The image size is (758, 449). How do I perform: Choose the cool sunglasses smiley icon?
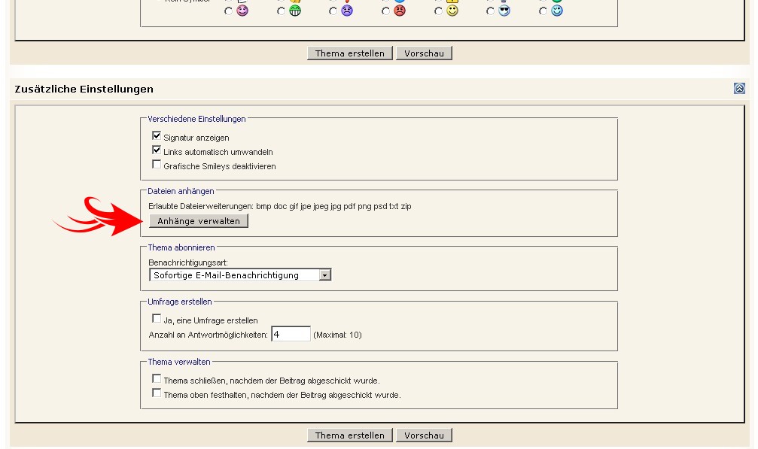coord(504,11)
